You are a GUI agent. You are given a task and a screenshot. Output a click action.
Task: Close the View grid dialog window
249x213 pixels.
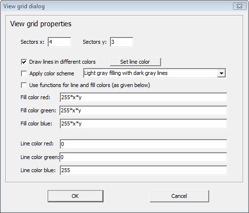240,6
